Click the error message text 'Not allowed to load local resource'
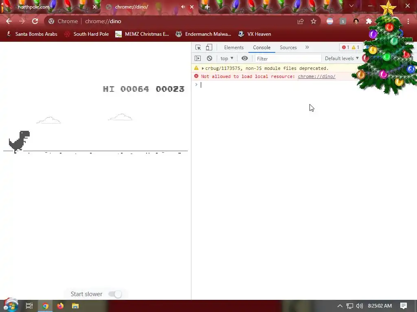Screen dimensions: 417x312 pos(248,76)
